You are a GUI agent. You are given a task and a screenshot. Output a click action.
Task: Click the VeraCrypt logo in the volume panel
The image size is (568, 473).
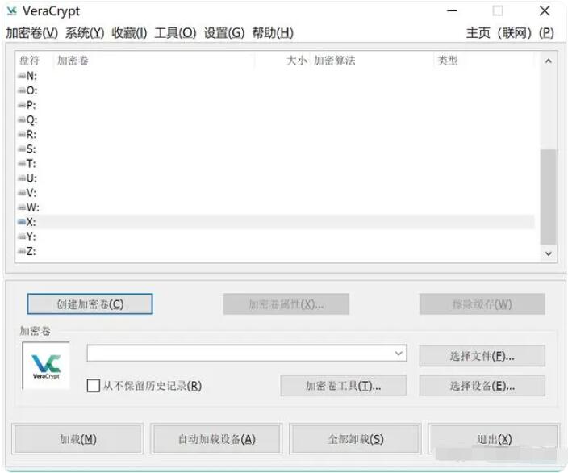point(46,365)
